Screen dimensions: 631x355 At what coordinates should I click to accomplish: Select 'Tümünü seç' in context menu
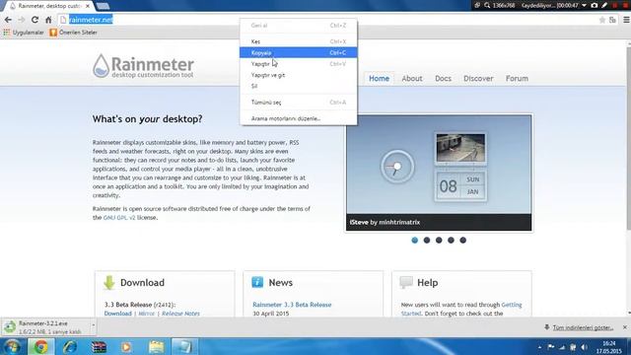click(x=298, y=103)
